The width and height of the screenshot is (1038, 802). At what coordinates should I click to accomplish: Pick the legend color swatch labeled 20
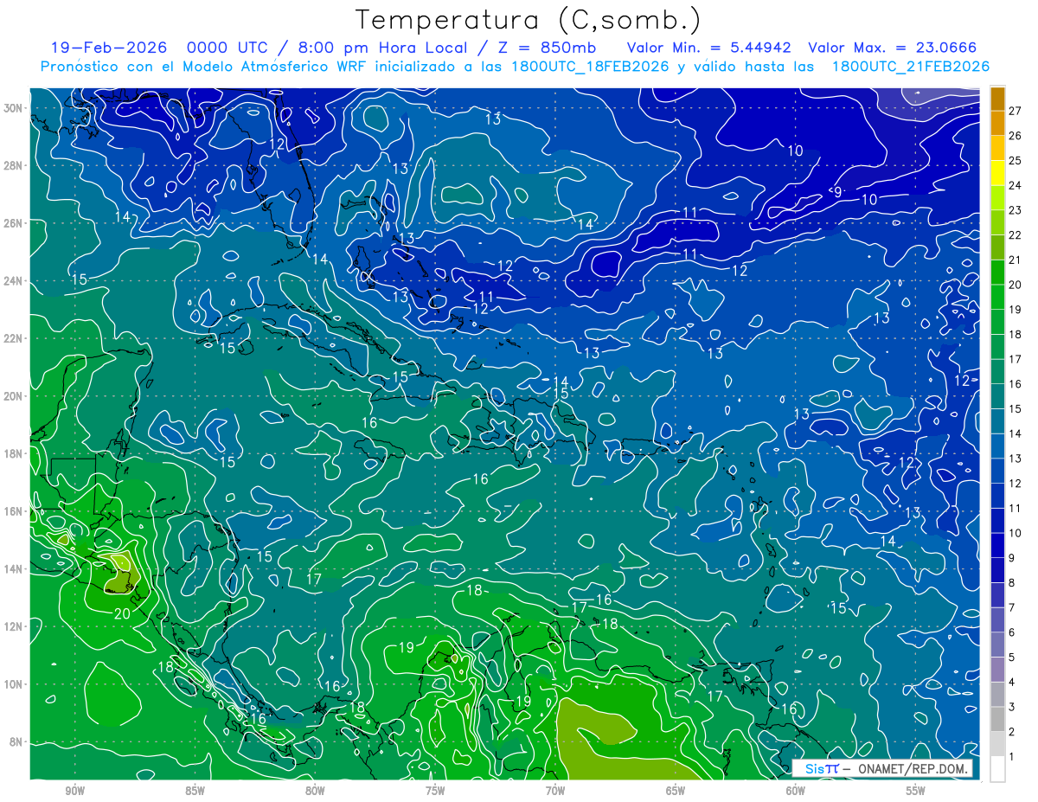point(998,273)
